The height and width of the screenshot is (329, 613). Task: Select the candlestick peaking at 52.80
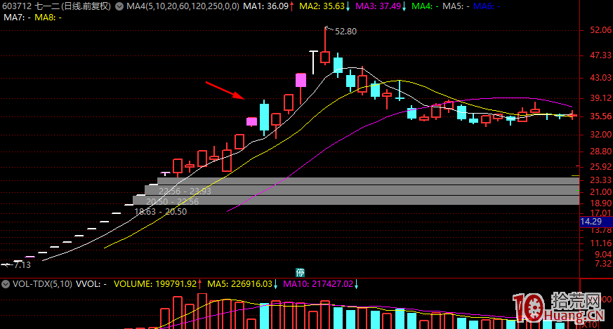tap(325, 46)
